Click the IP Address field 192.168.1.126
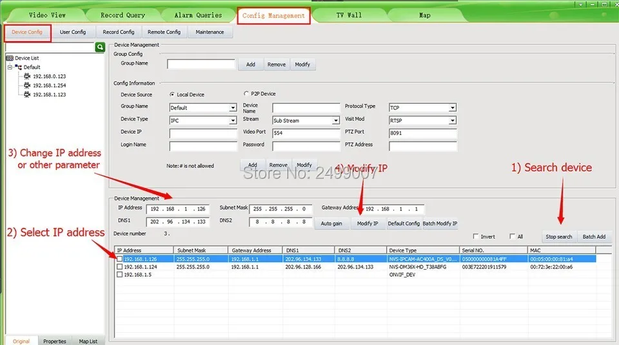This screenshot has width=619, height=345. coord(178,209)
